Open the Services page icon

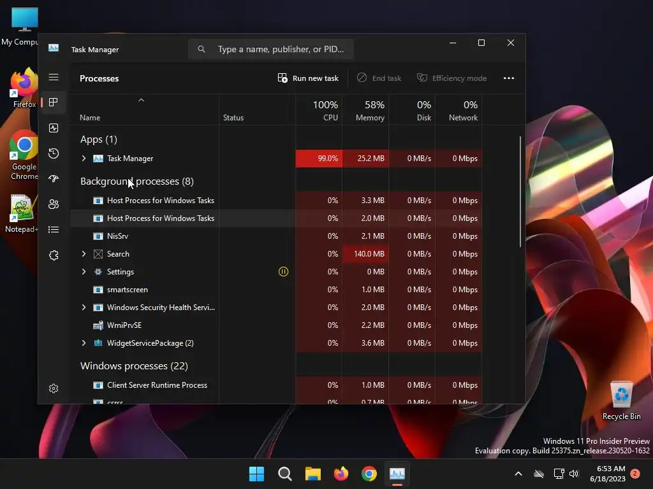[54, 255]
